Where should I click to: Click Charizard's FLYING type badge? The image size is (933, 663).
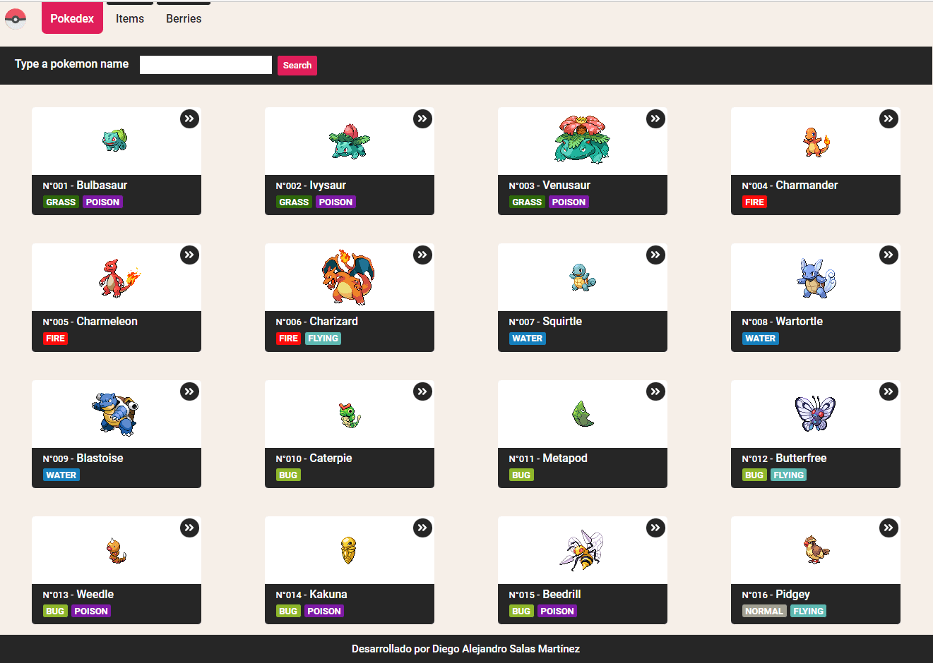[323, 339]
